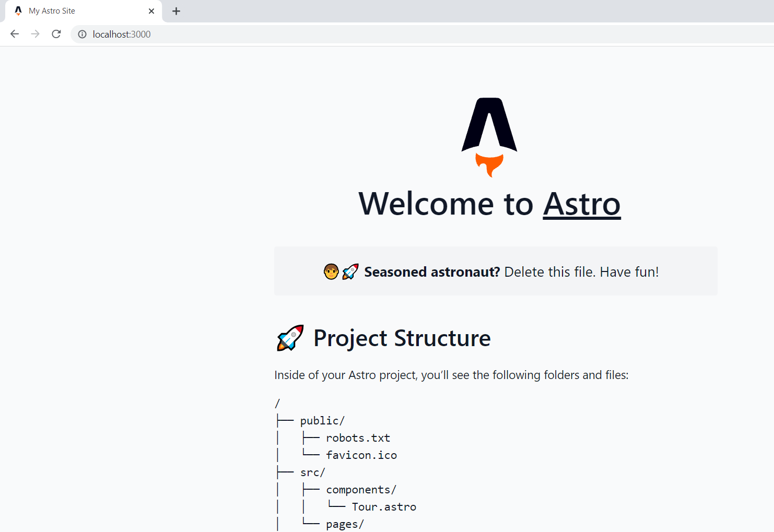774x532 pixels.
Task: Click components/ in the file tree
Action: tap(361, 490)
